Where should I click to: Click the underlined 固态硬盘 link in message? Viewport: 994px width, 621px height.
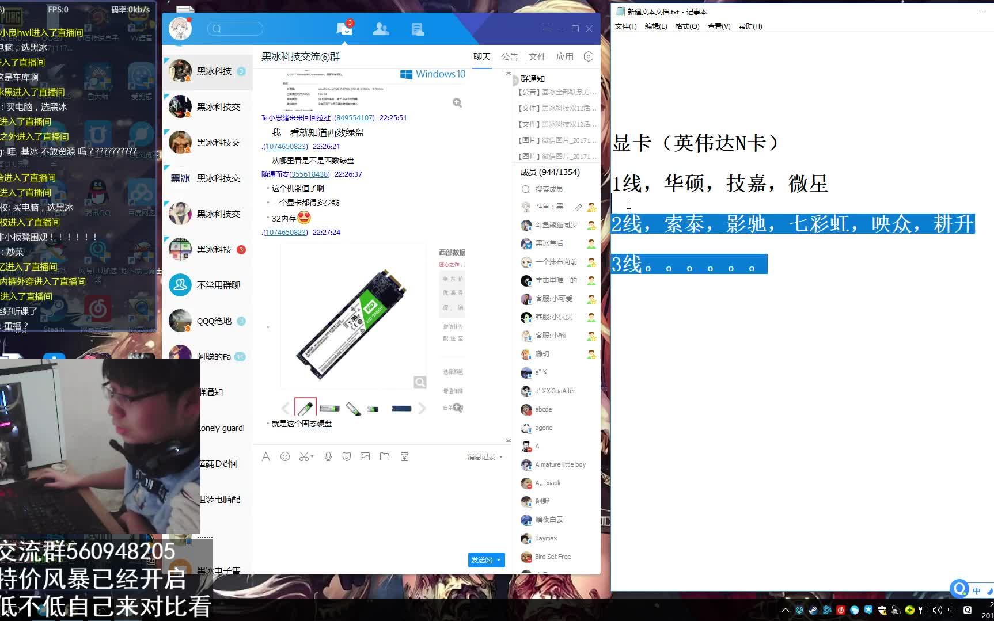[317, 424]
